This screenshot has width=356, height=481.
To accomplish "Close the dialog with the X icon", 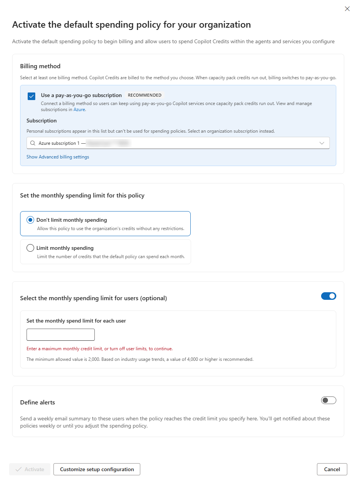I will tap(347, 9).
